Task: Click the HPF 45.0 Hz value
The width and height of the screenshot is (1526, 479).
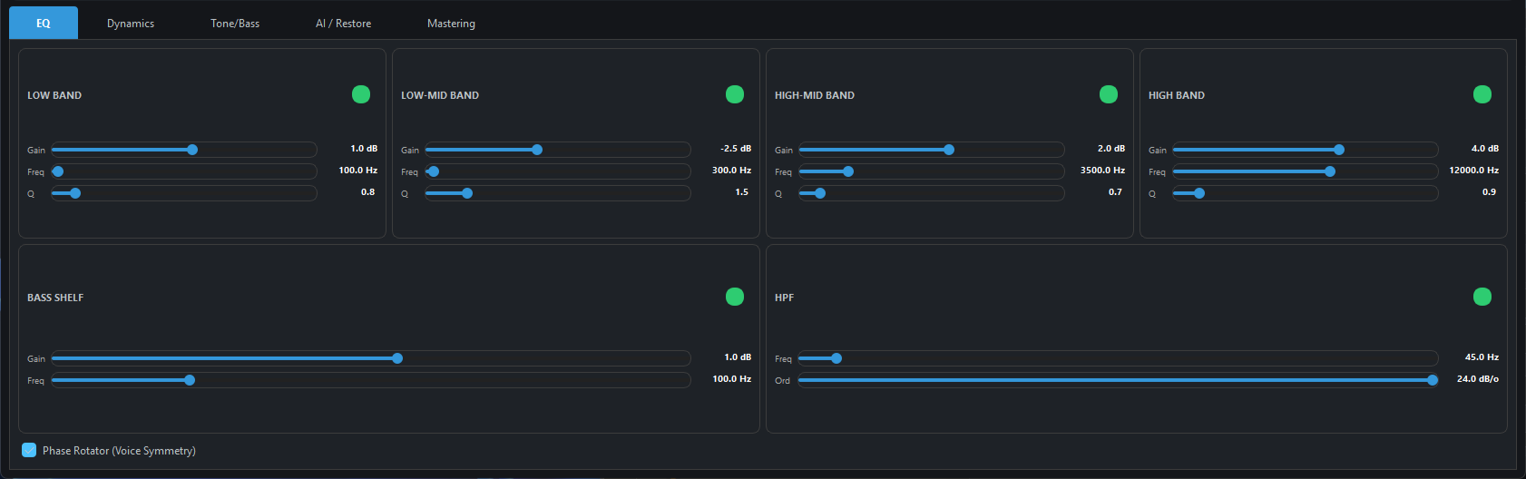Action: point(1482,357)
